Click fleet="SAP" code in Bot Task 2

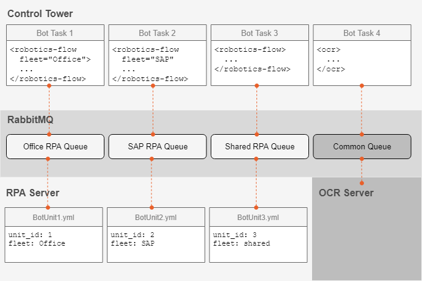(x=148, y=59)
